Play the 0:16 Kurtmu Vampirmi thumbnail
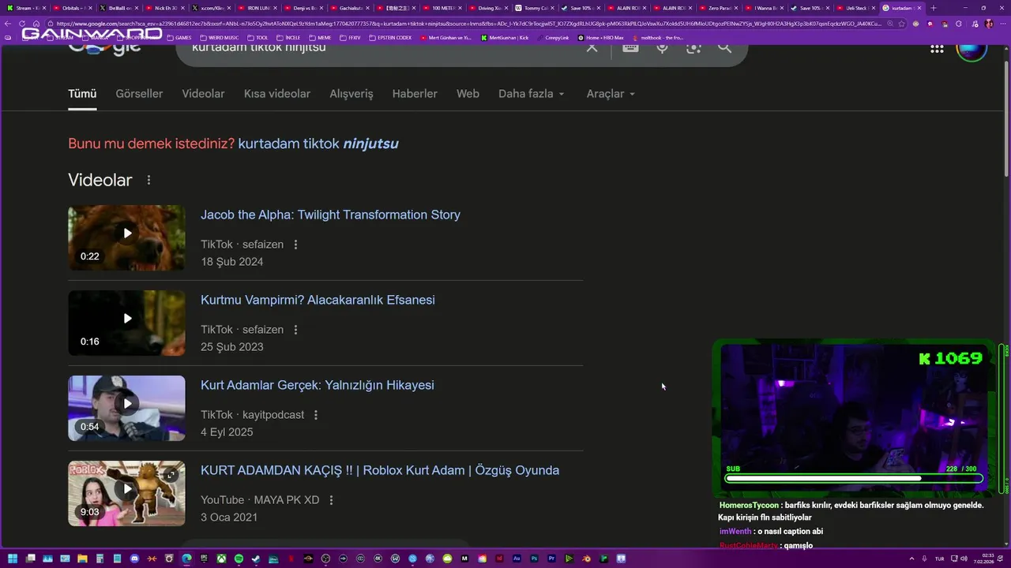 [x=126, y=323]
